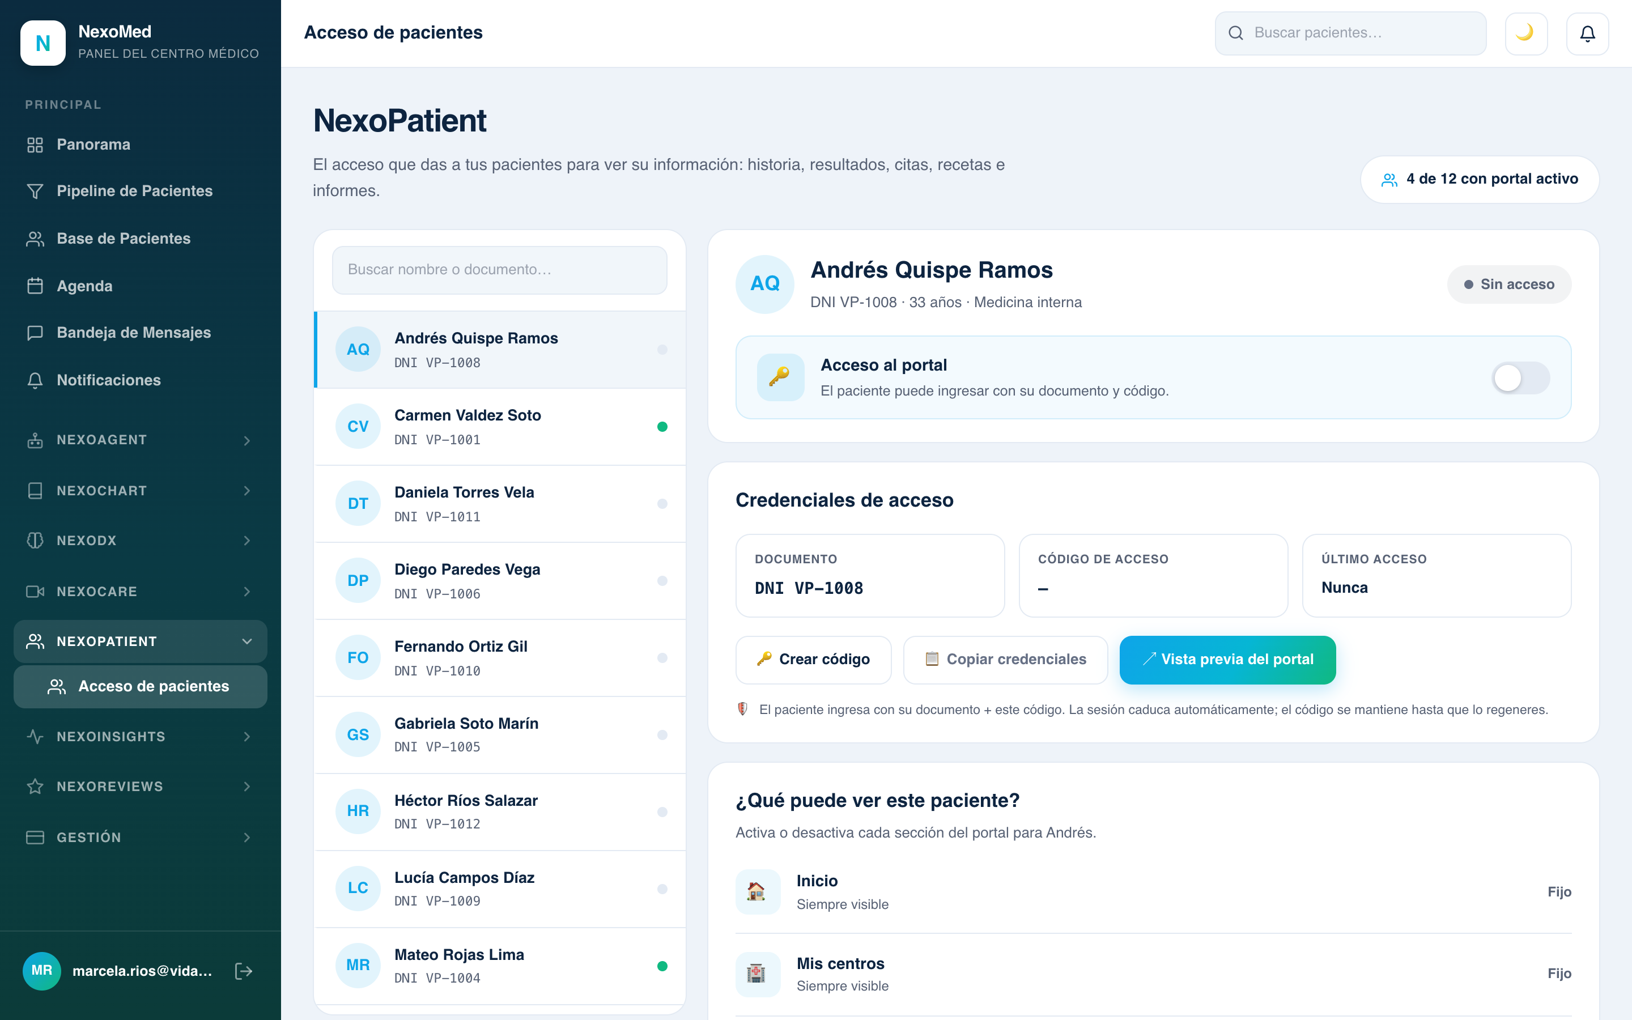Click the FO avatar of Fernando Ortiz Gil
The image size is (1632, 1020).
(x=358, y=658)
